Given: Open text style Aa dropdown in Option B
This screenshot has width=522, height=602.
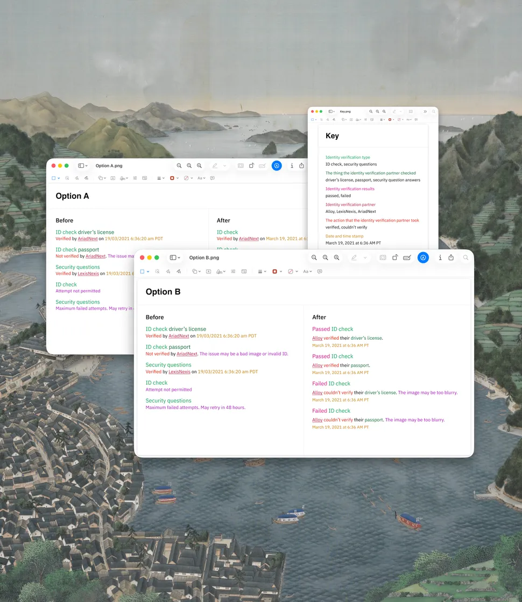Looking at the screenshot, I should click(307, 271).
